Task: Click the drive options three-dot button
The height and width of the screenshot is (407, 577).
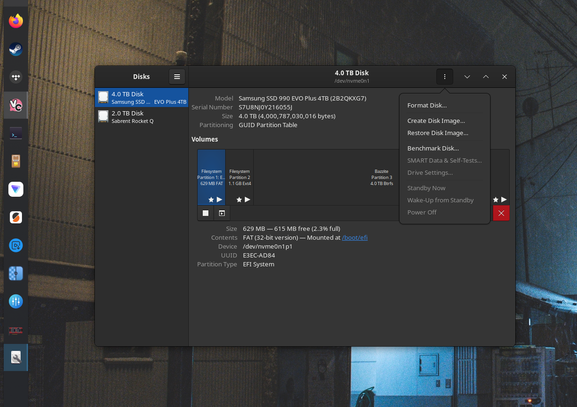Action: 444,77
